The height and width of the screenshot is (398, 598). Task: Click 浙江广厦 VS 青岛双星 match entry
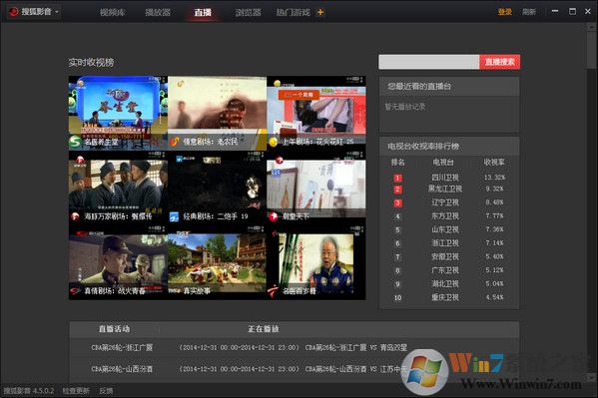[356, 347]
